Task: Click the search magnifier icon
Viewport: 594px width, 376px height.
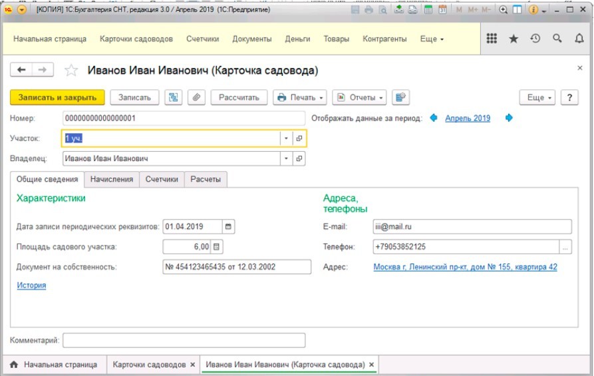Action: (557, 39)
